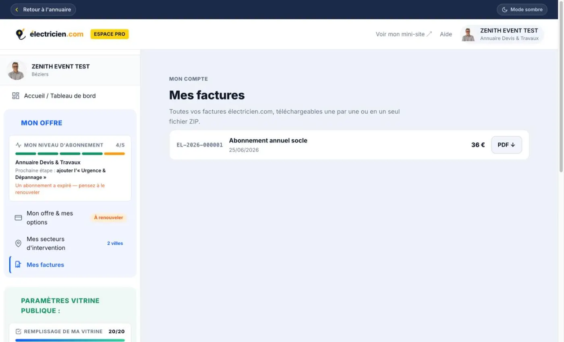The image size is (564, 342).
Task: Click the MON OFFRE section heading
Action: [41, 123]
